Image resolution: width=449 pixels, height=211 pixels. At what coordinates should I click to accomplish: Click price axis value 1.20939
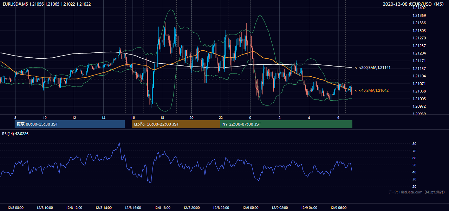(x=419, y=114)
